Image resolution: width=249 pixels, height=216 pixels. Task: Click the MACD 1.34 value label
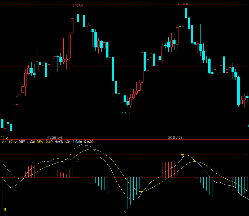point(63,142)
